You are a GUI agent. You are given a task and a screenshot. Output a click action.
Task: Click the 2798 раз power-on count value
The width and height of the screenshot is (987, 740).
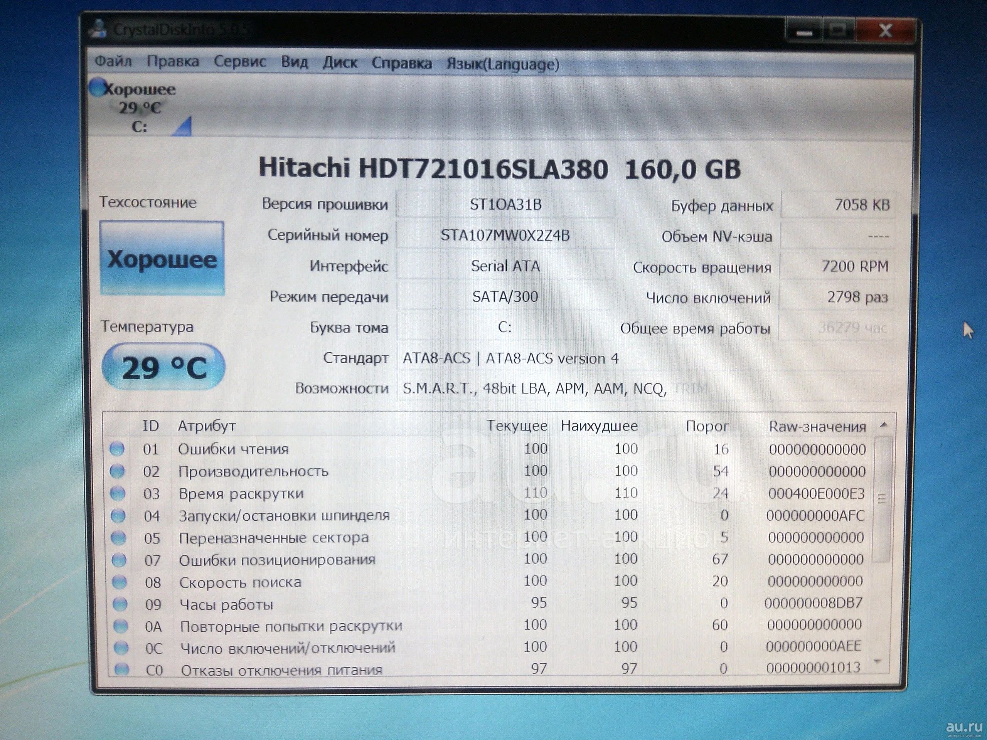(837, 297)
